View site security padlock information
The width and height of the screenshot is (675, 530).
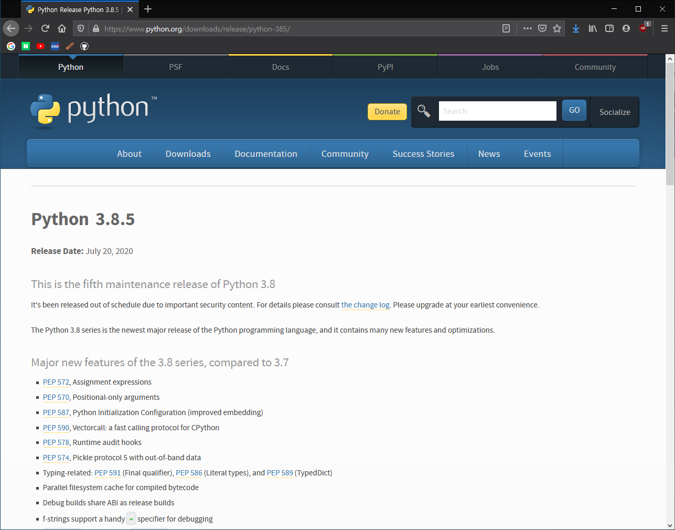click(x=95, y=28)
